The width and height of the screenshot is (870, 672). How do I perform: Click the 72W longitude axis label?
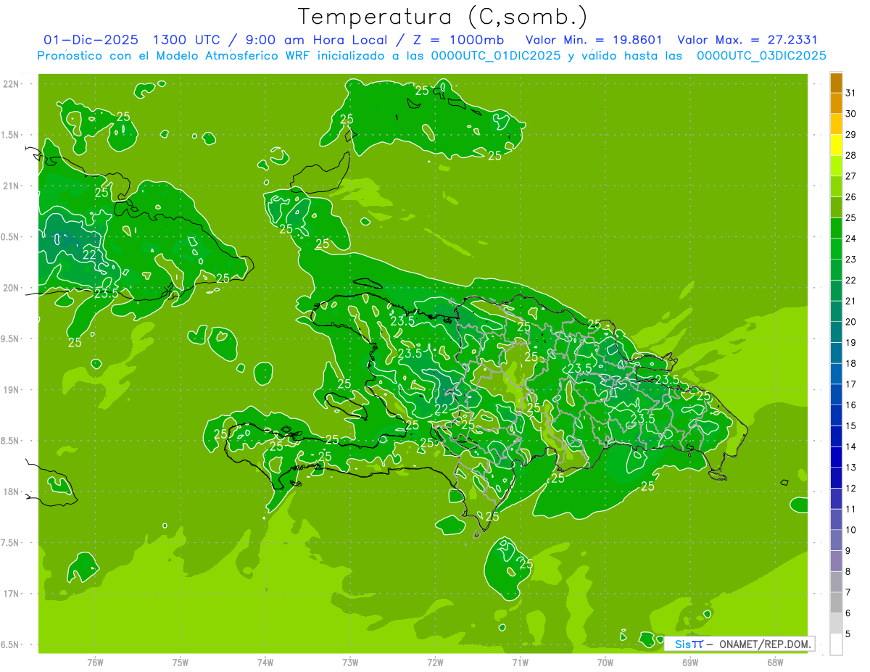(x=435, y=663)
